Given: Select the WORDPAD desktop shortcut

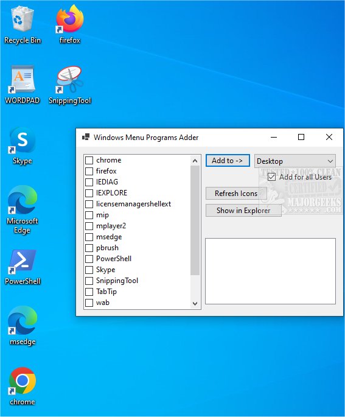Looking at the screenshot, I should [23, 85].
